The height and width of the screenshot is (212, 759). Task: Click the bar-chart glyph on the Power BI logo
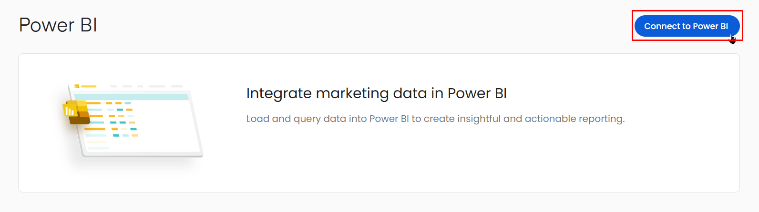click(x=70, y=111)
